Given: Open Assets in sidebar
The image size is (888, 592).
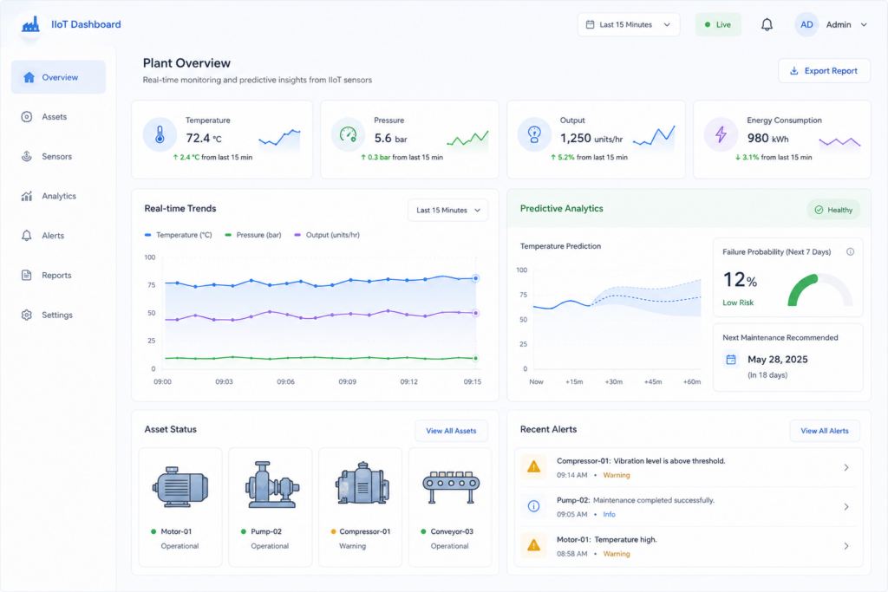Looking at the screenshot, I should tap(58, 117).
